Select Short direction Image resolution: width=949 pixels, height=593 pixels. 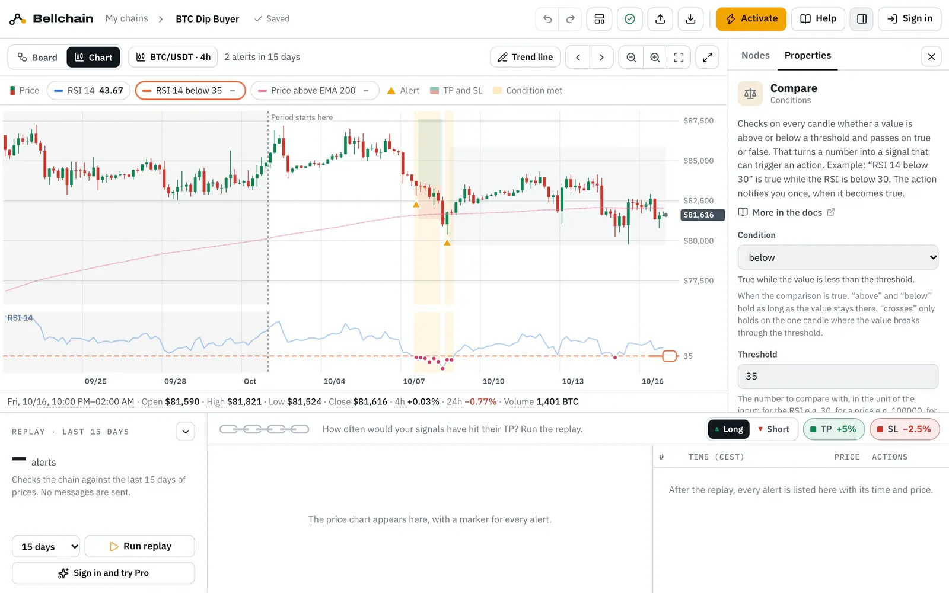(x=773, y=429)
